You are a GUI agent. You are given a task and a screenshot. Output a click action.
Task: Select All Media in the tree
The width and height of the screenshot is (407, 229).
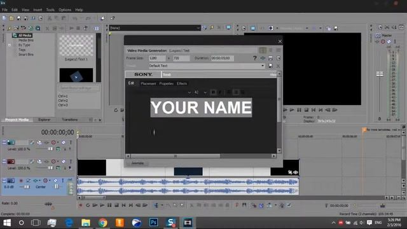coord(25,36)
